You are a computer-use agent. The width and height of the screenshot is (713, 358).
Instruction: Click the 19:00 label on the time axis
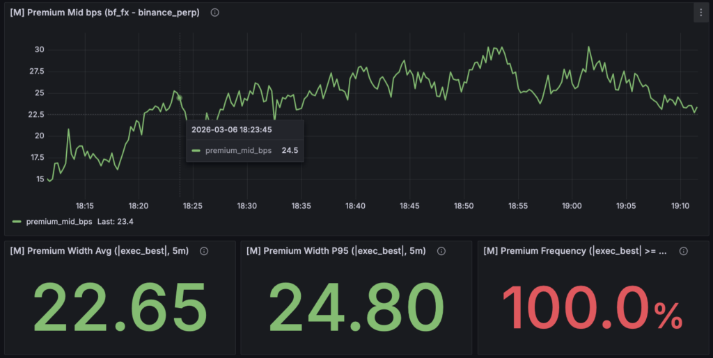coord(572,206)
